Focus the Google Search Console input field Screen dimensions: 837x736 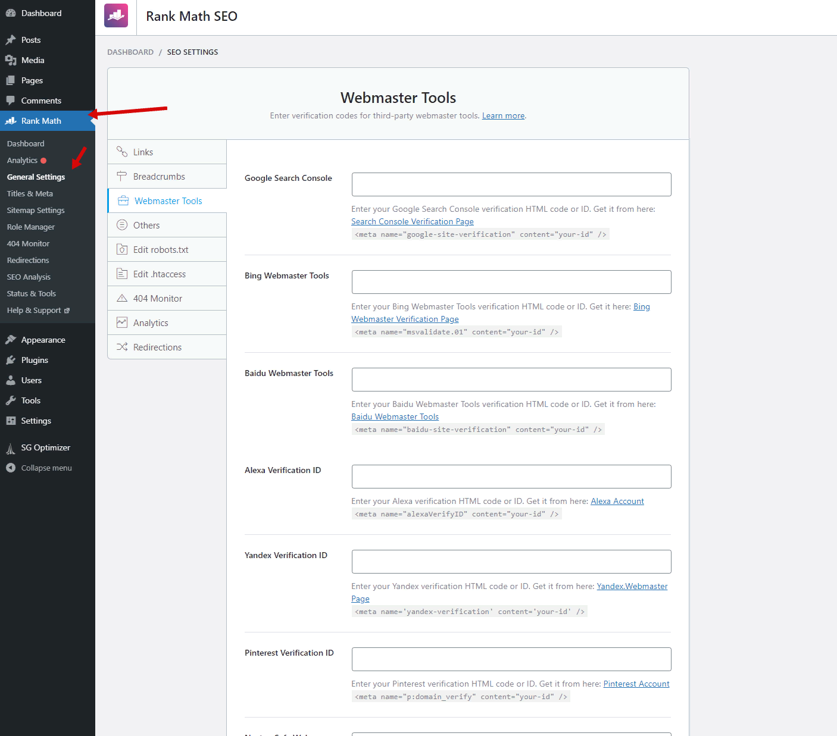pyautogui.click(x=511, y=184)
